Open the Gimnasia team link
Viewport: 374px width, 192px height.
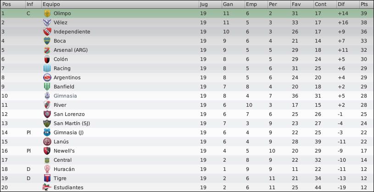coord(65,96)
